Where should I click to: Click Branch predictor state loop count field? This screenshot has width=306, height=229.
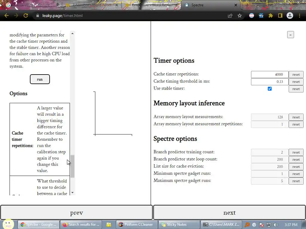click(270, 160)
